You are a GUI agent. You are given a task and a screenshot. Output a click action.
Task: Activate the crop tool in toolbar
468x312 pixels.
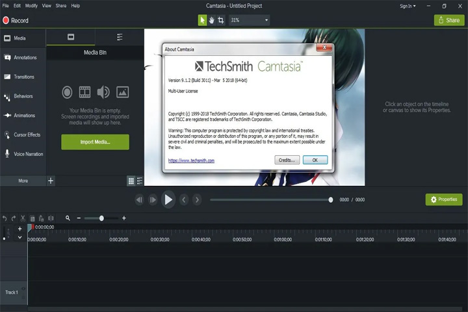[221, 20]
